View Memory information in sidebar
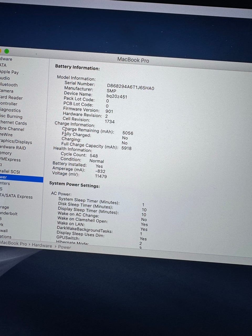The width and height of the screenshot is (252, 336). 6,153
